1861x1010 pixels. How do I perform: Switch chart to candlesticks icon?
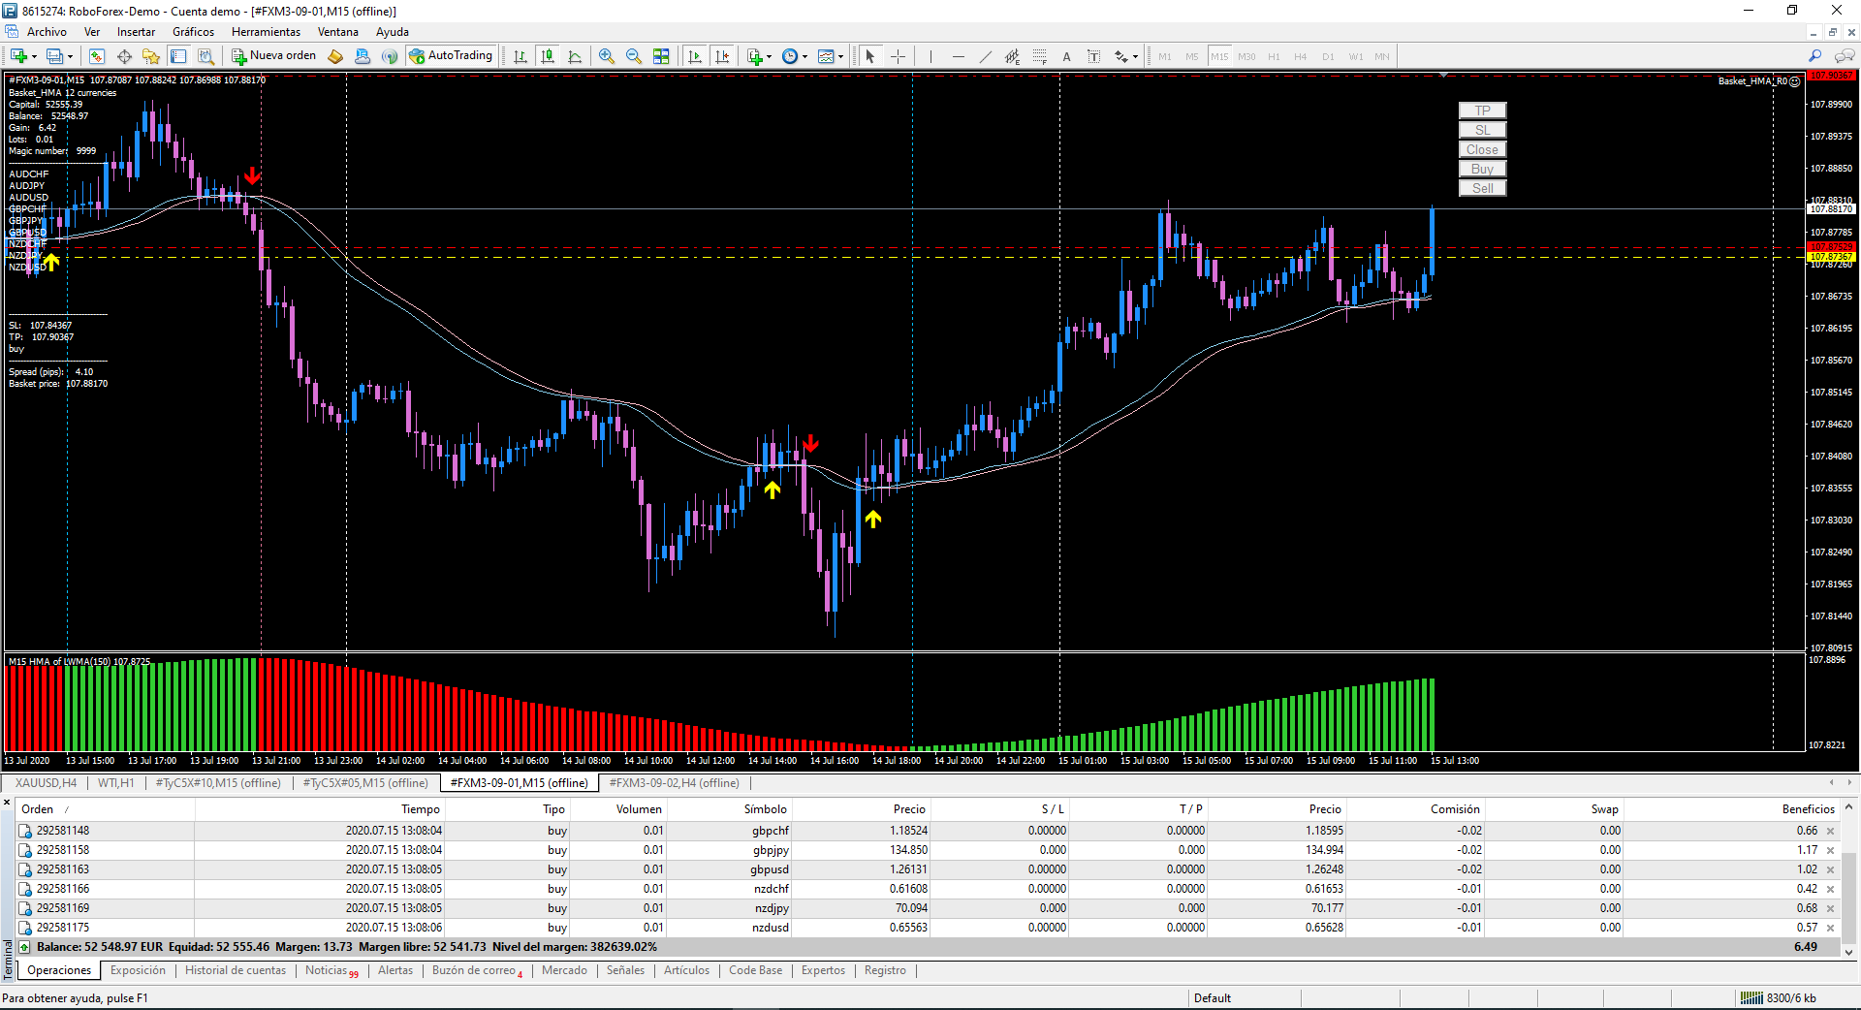point(548,56)
